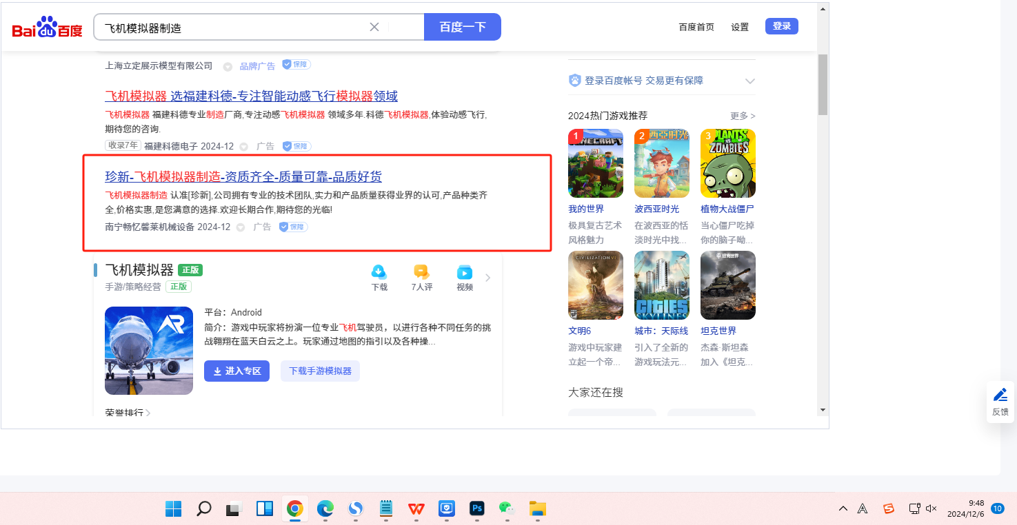Click the Minecraft 我的世界 game thumbnail
Image resolution: width=1017 pixels, height=525 pixels.
click(595, 163)
